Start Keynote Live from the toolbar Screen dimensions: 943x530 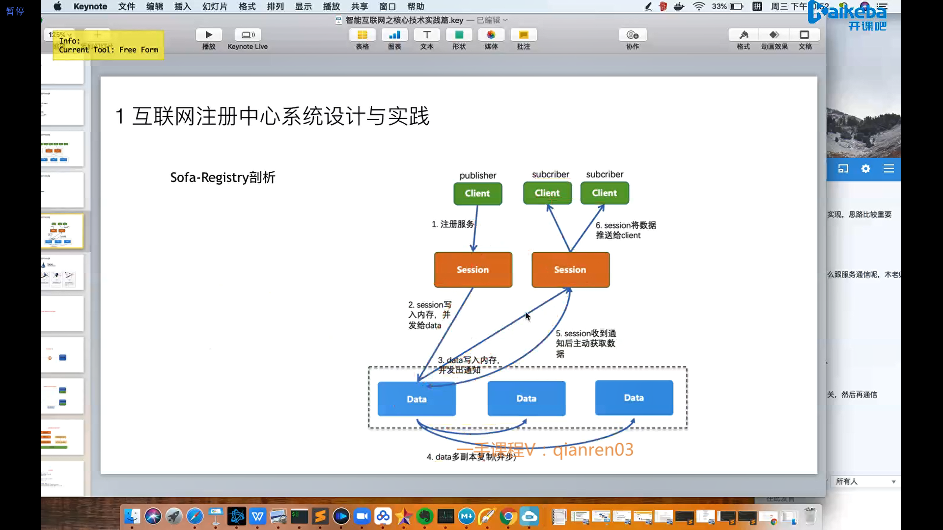(248, 35)
